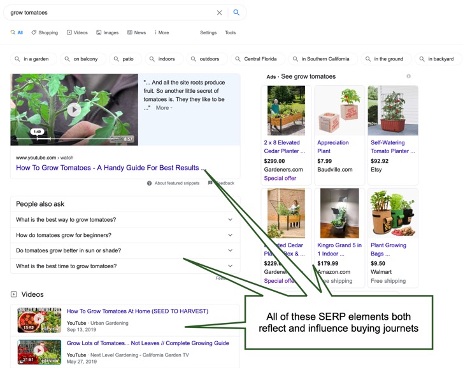Click the www.youtube.com › watch breadcrumb
The height and width of the screenshot is (368, 463).
pyautogui.click(x=45, y=158)
